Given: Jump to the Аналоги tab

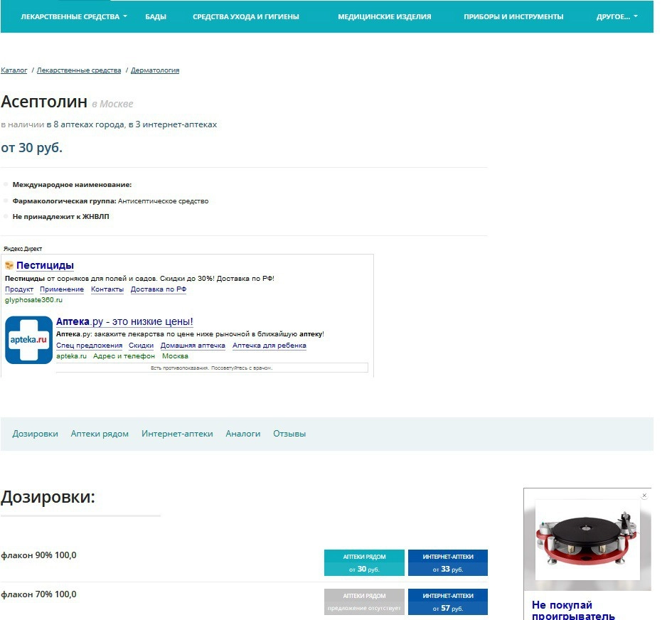Looking at the screenshot, I should click(243, 434).
